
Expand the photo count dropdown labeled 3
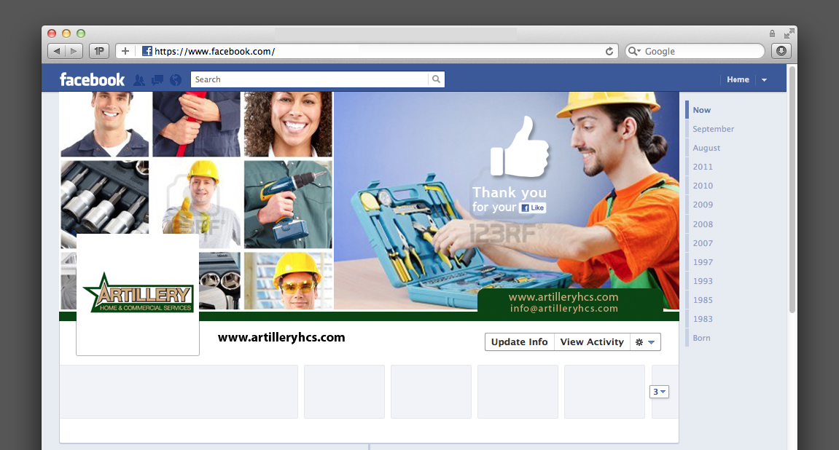pos(659,391)
